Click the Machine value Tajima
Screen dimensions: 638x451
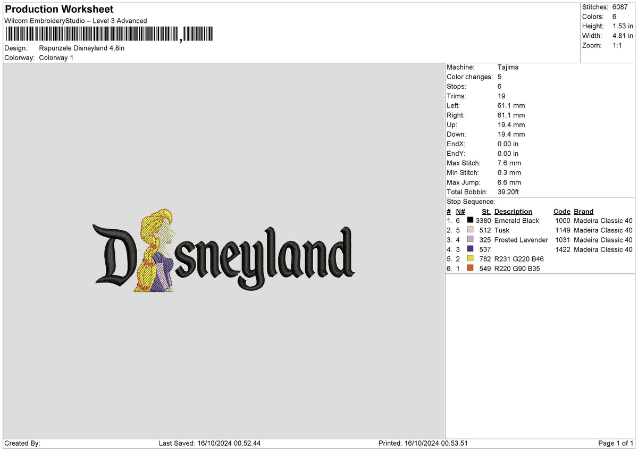[x=508, y=67]
